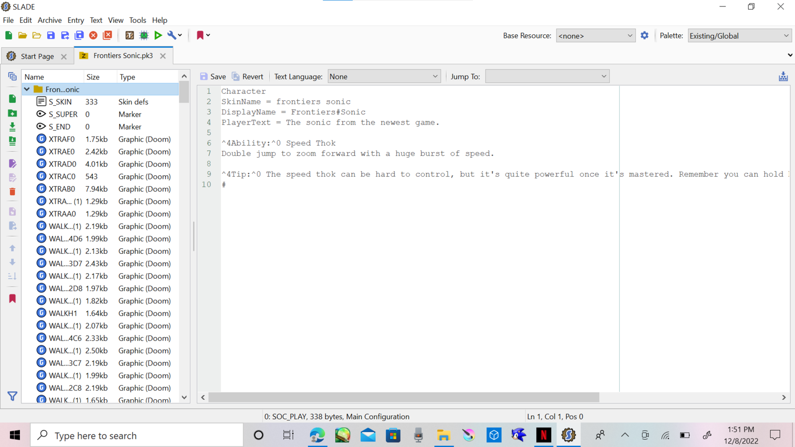795x447 pixels.
Task: Open File Explorer from the taskbar
Action: click(x=443, y=436)
